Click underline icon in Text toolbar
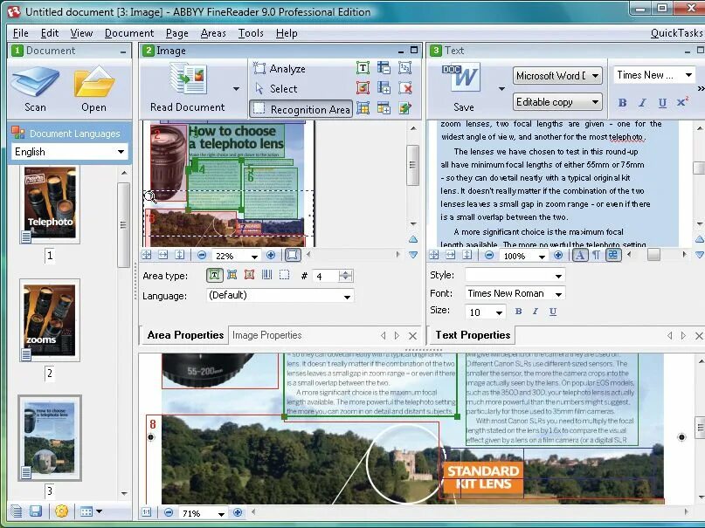This screenshot has height=528, width=705. click(662, 103)
